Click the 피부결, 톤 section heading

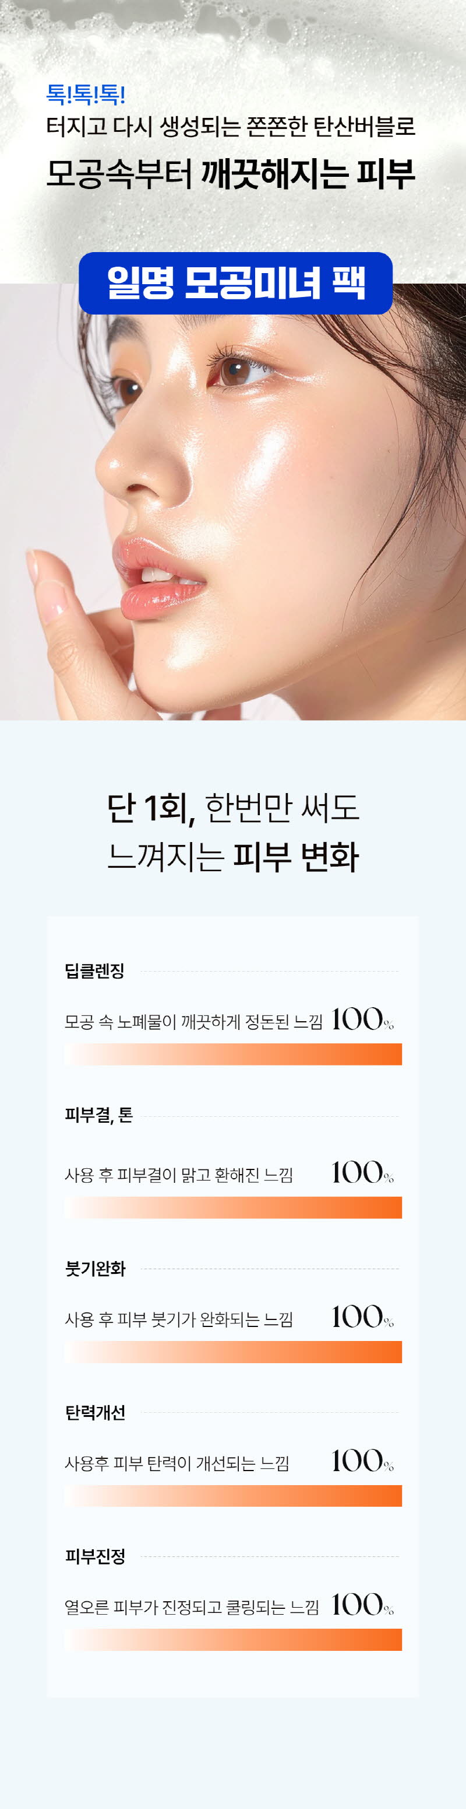tap(99, 1115)
